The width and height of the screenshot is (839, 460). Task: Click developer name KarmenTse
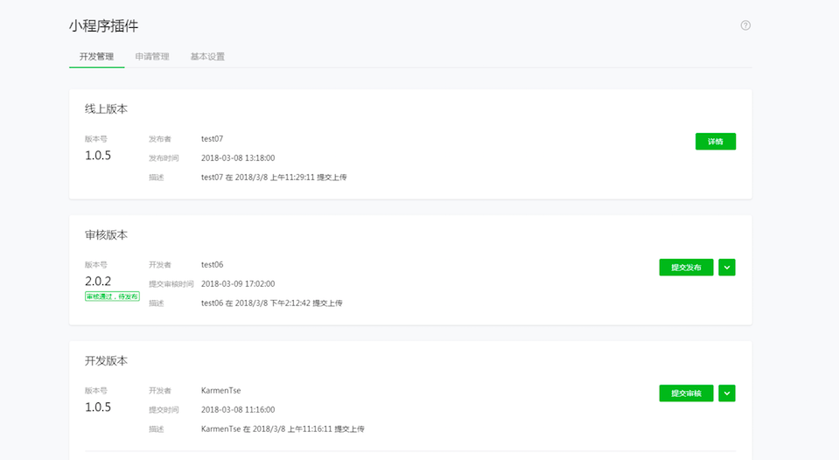[x=220, y=390]
